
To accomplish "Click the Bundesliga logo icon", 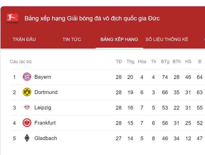I will pyautogui.click(x=12, y=19).
